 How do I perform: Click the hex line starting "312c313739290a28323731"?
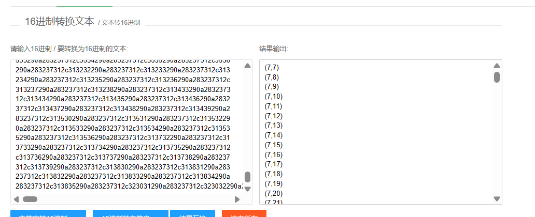pyautogui.click(x=123, y=167)
